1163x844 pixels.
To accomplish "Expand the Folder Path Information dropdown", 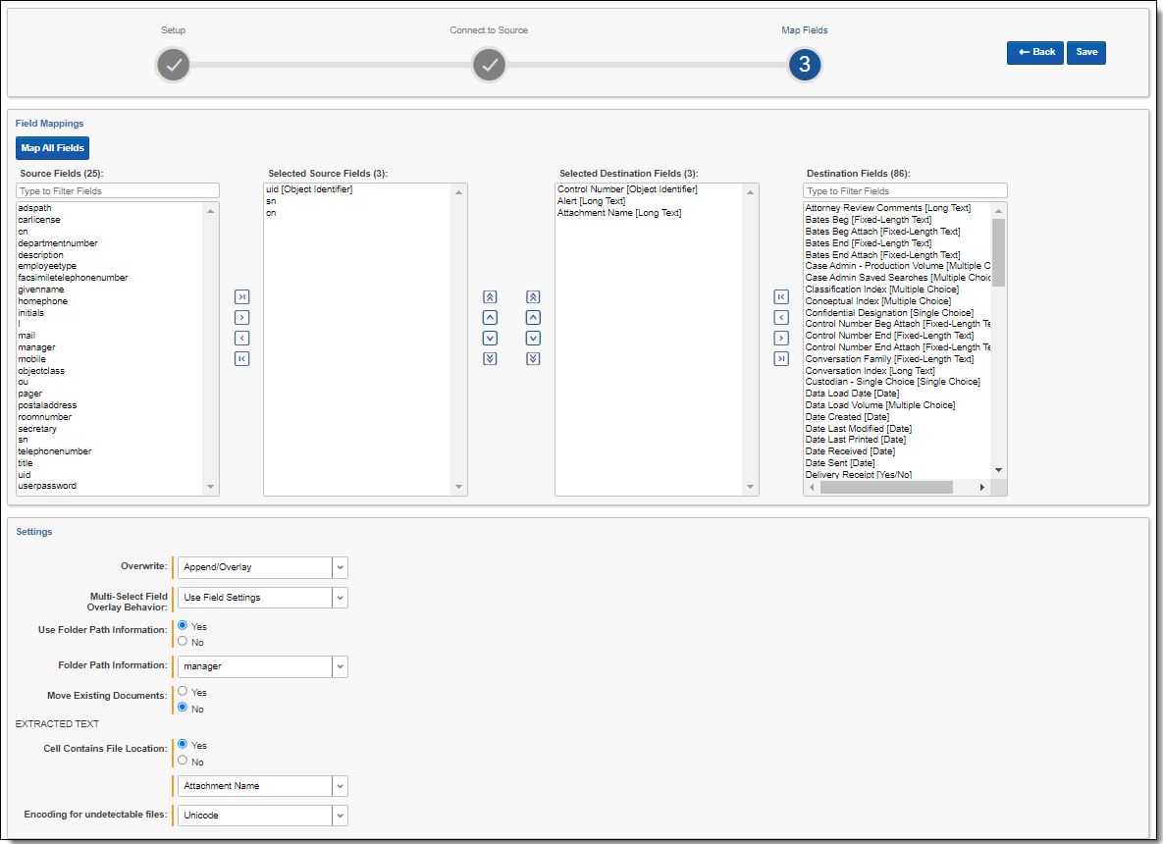I will [x=340, y=667].
